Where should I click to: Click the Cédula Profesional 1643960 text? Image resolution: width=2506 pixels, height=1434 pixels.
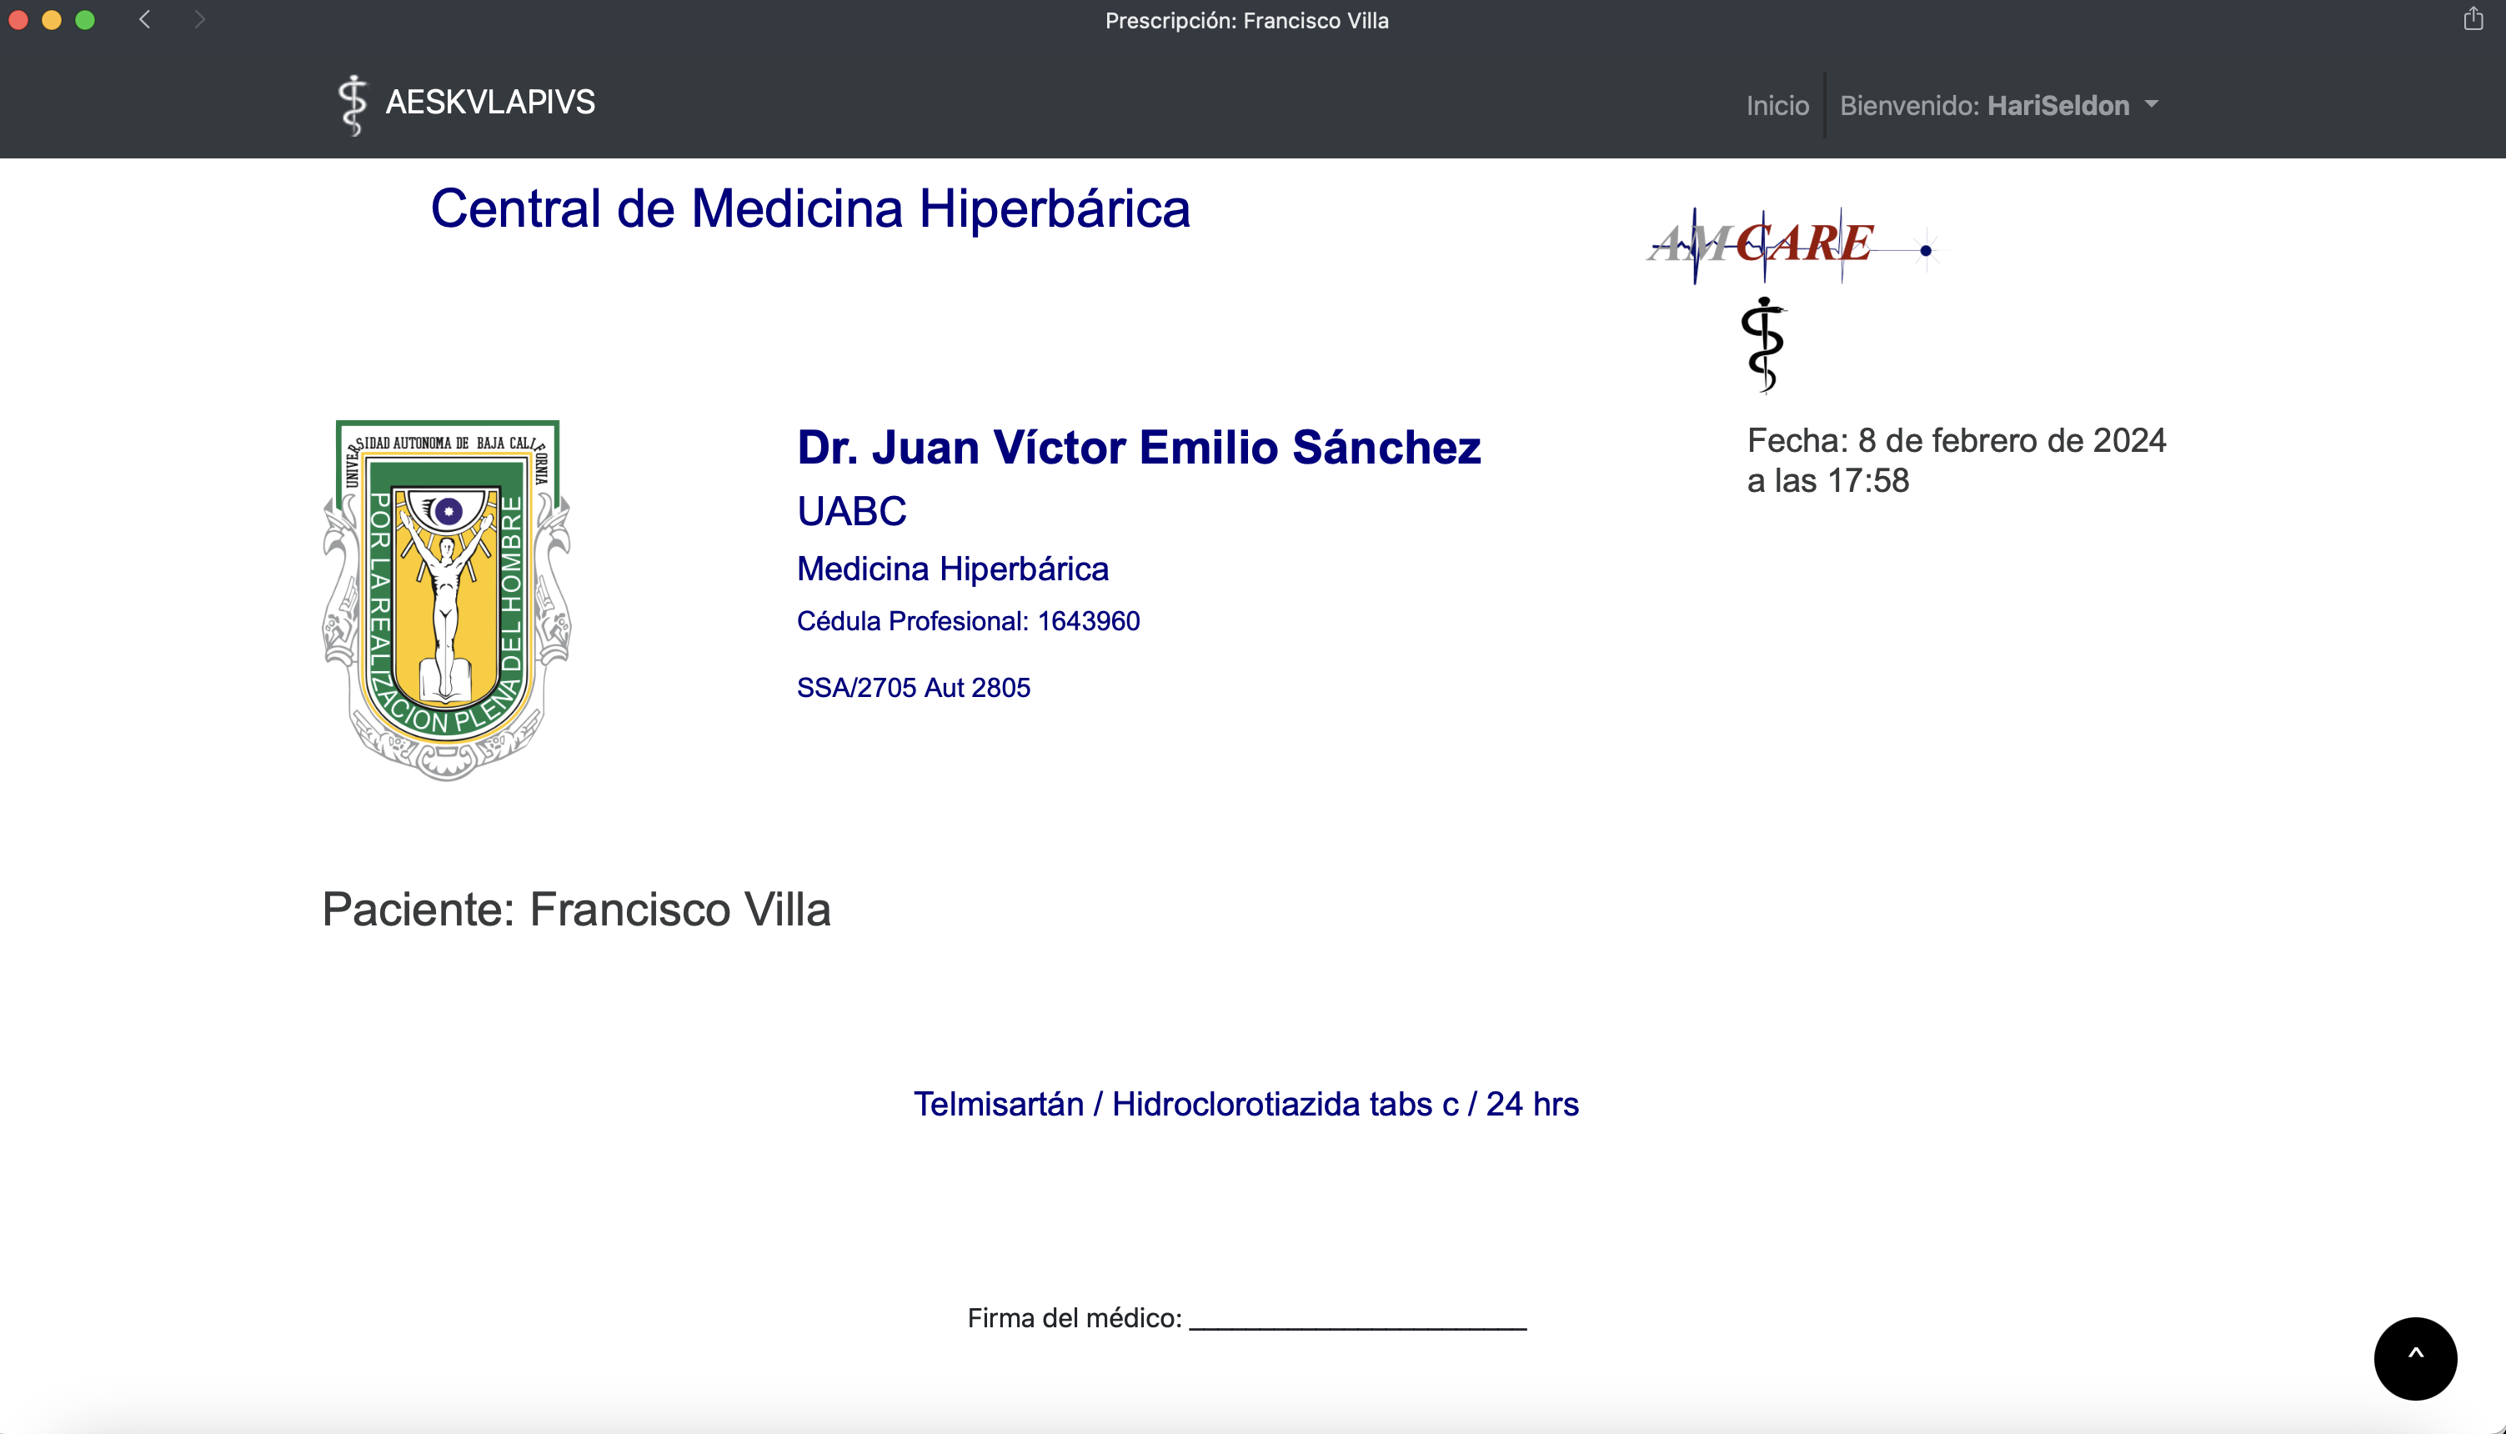[x=968, y=621]
